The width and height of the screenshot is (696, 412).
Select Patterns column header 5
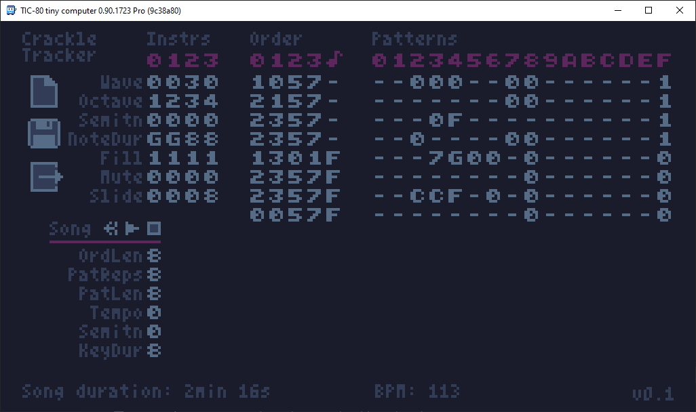(473, 60)
